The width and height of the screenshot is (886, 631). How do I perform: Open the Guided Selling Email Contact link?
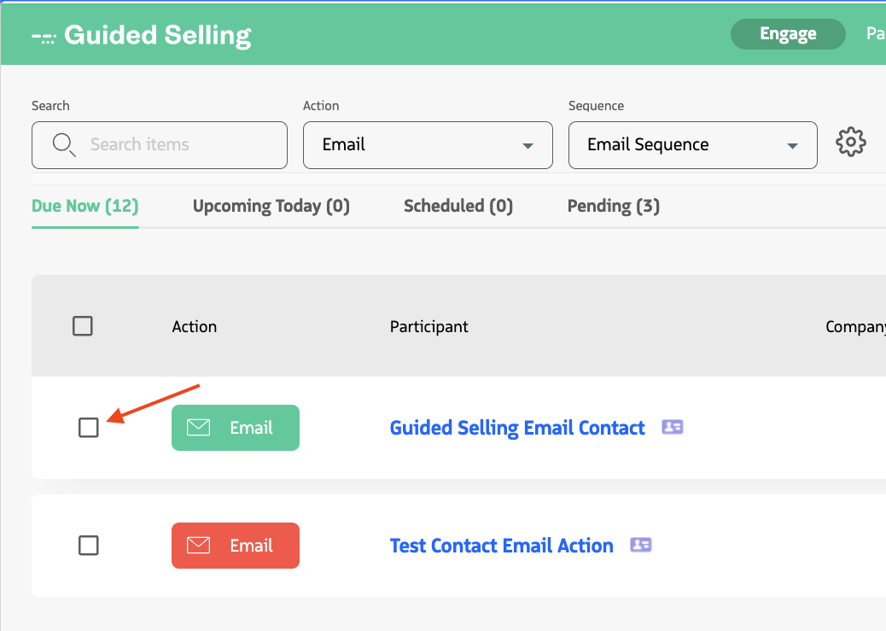(x=516, y=427)
